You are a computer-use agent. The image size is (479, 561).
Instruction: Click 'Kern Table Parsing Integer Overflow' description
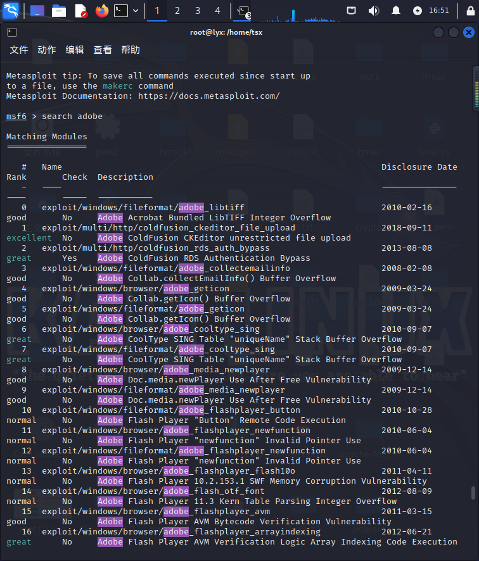pos(308,501)
